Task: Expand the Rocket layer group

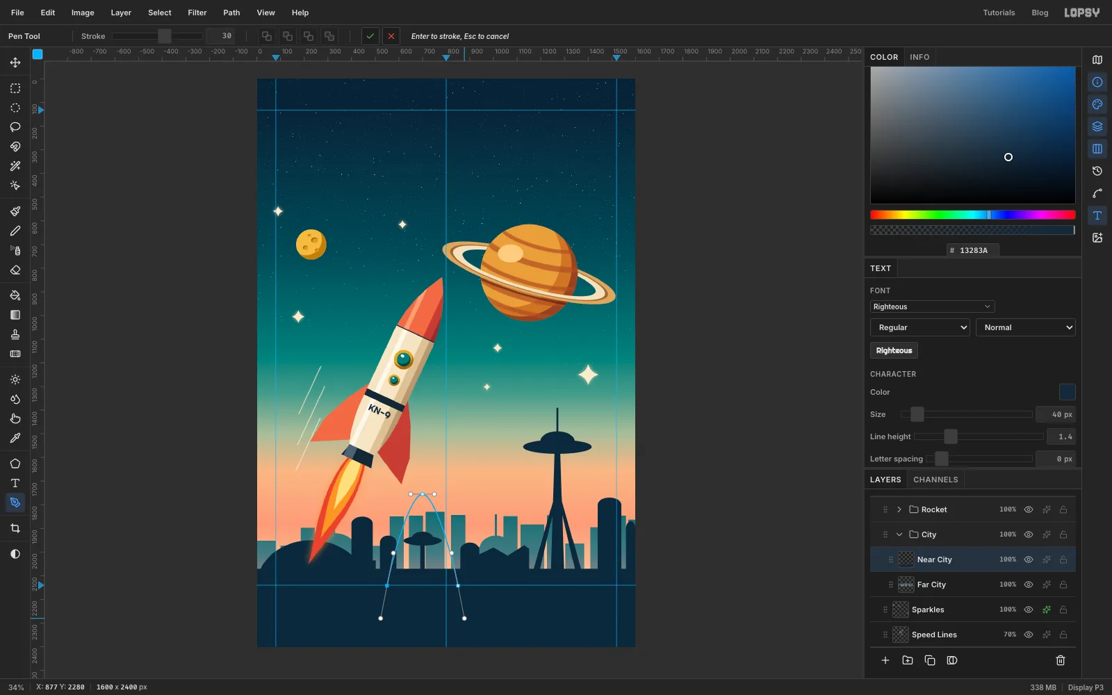Action: (899, 509)
